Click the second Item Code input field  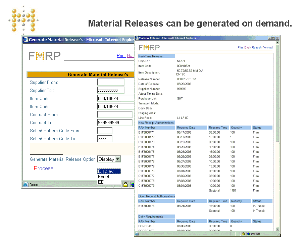pos(115,106)
